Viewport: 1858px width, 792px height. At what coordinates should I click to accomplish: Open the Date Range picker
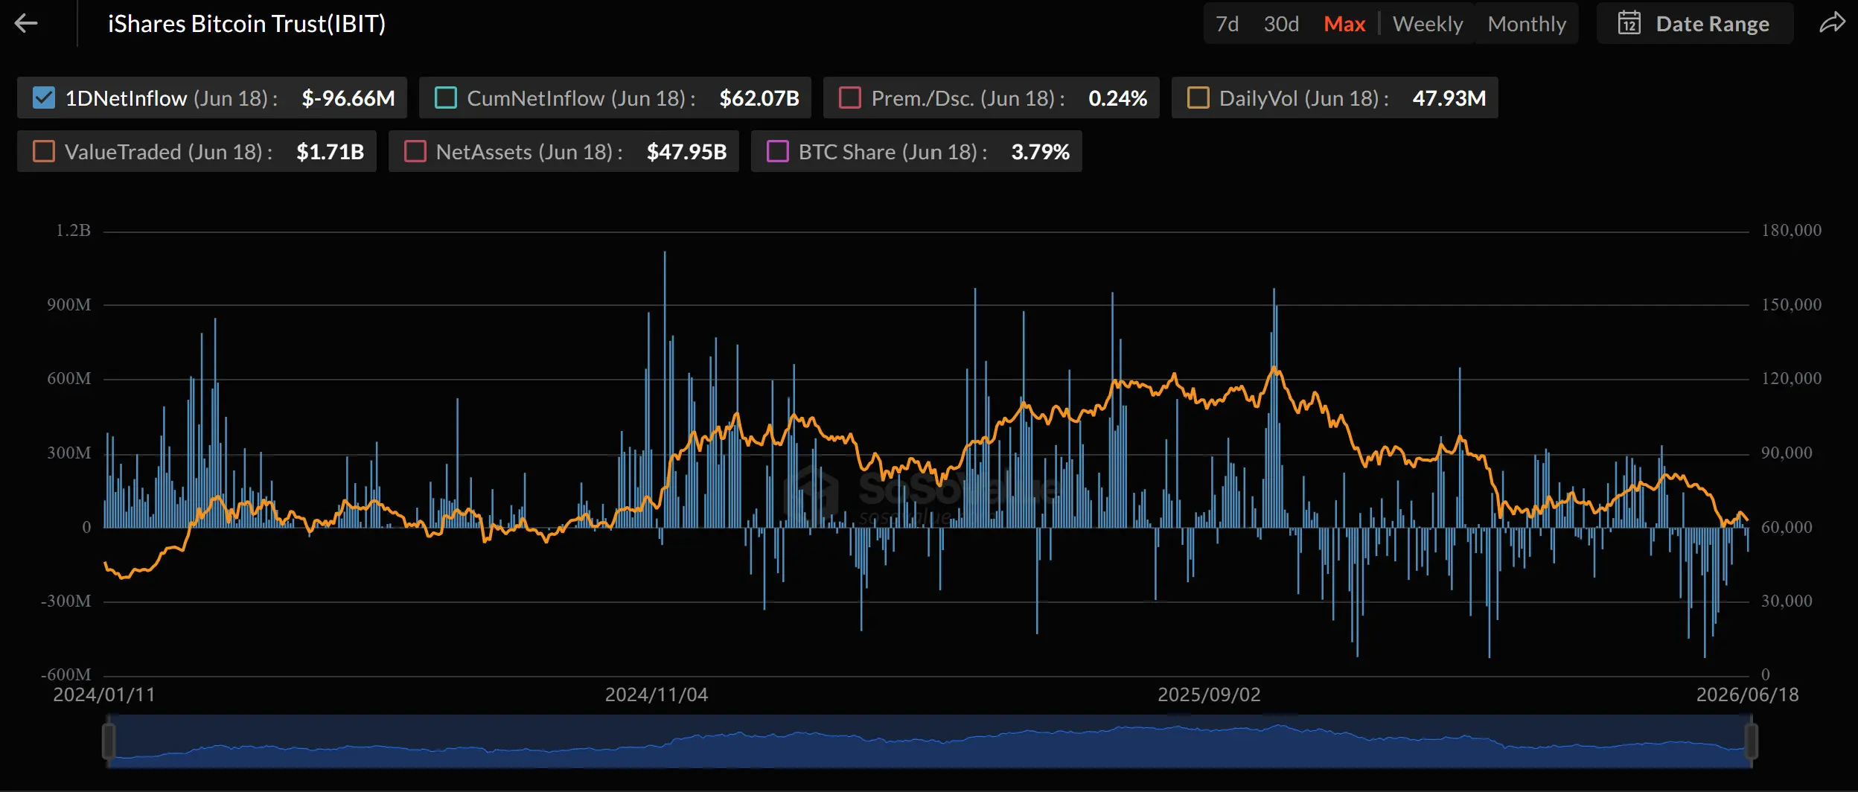coord(1694,23)
